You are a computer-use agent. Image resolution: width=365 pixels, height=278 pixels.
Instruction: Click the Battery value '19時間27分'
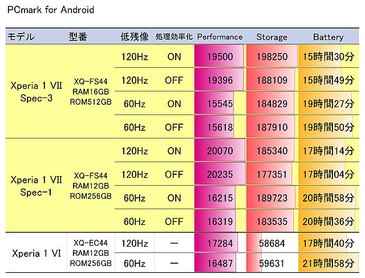click(328, 104)
